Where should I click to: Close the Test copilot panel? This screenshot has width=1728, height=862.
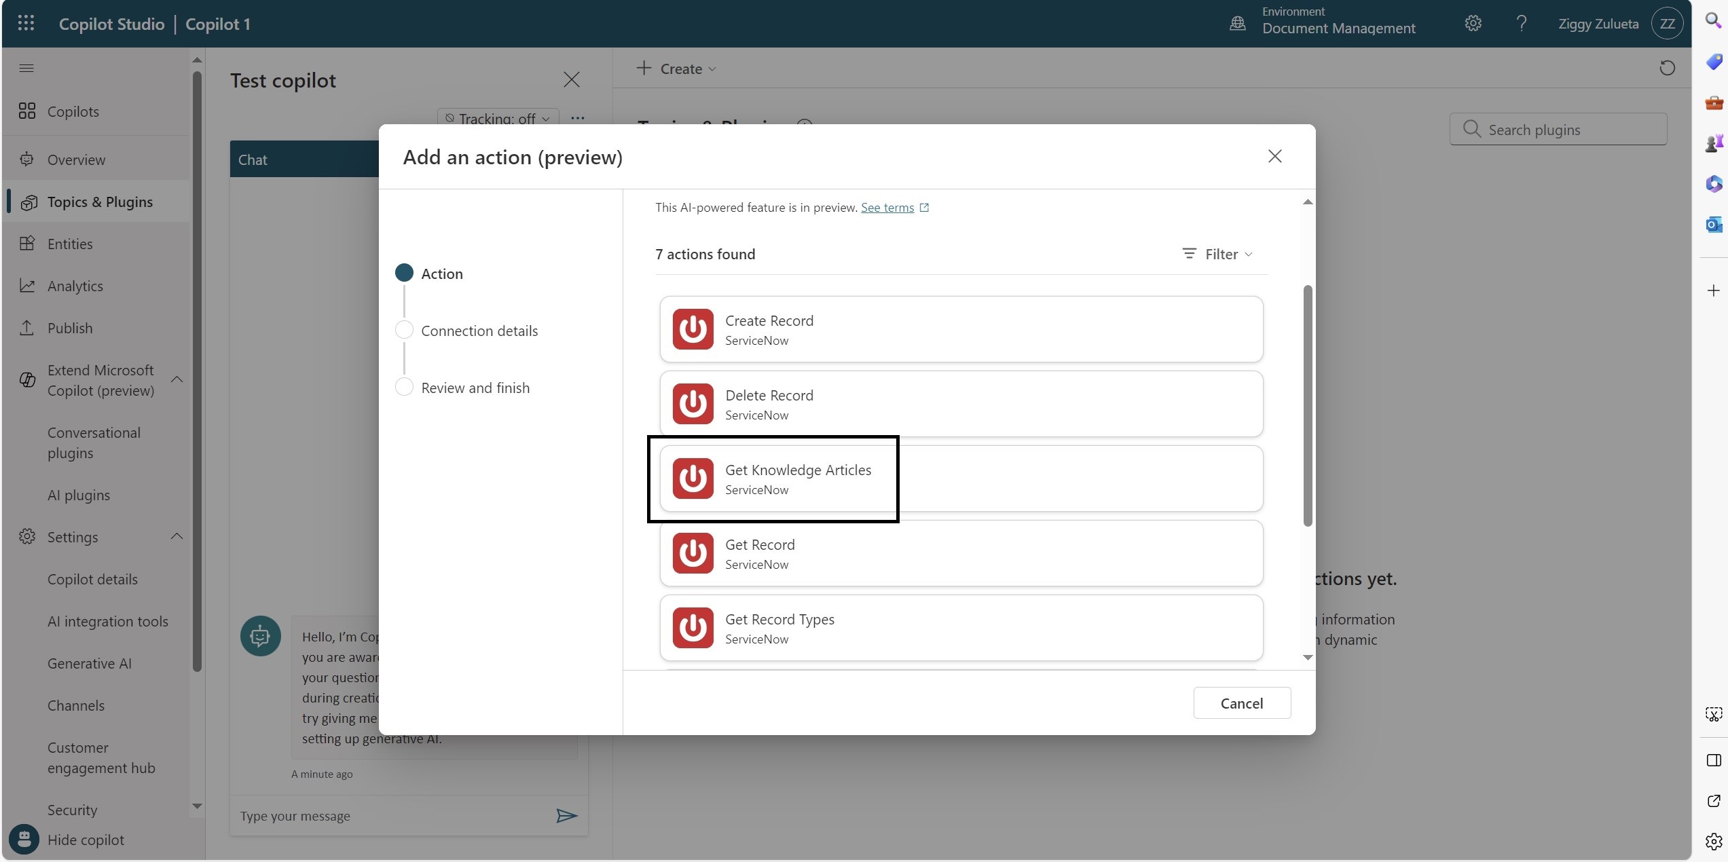[x=571, y=79]
